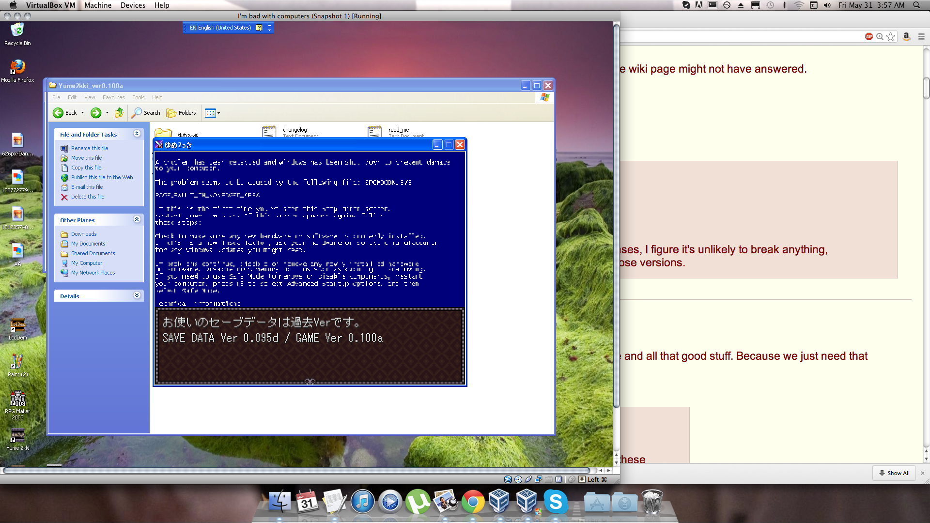The height and width of the screenshot is (523, 930).
Task: Click Show All downloads button
Action: click(894, 473)
